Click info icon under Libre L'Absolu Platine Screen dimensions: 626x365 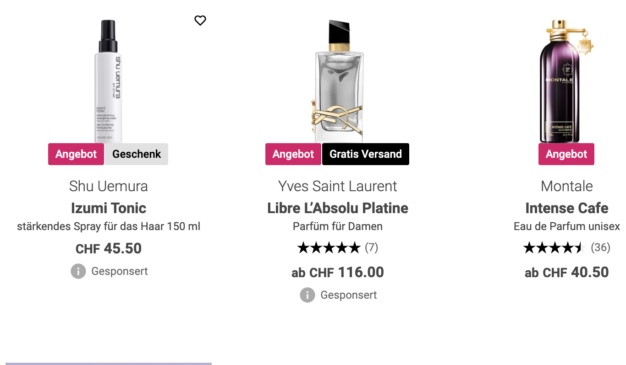(x=307, y=295)
